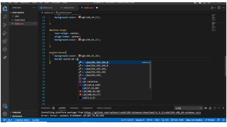Click Spaces: 4 indentation setting

click(140, 120)
